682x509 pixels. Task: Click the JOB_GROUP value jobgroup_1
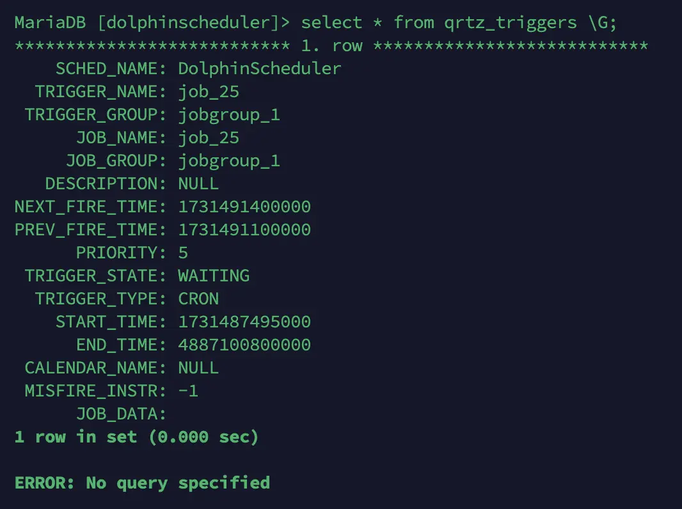click(x=228, y=161)
